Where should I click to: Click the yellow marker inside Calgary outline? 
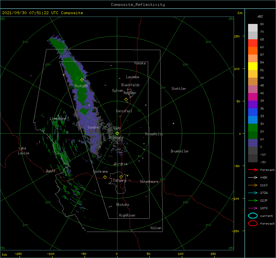(121, 177)
